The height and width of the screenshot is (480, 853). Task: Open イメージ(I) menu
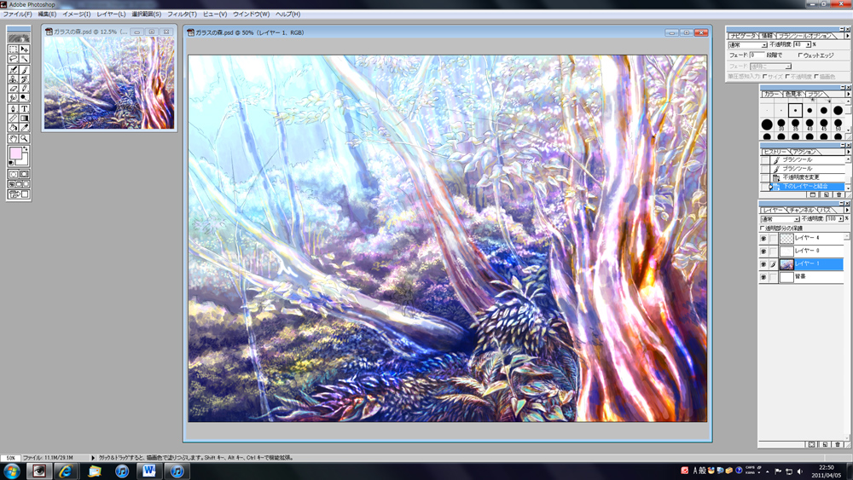77,14
